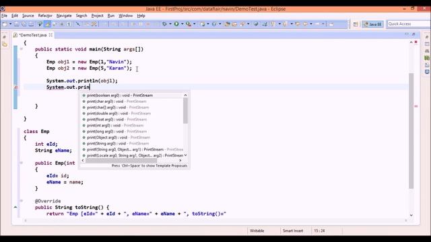Select print(double arg0) proposal
The height and width of the screenshot is (242, 431).
(x=132, y=114)
